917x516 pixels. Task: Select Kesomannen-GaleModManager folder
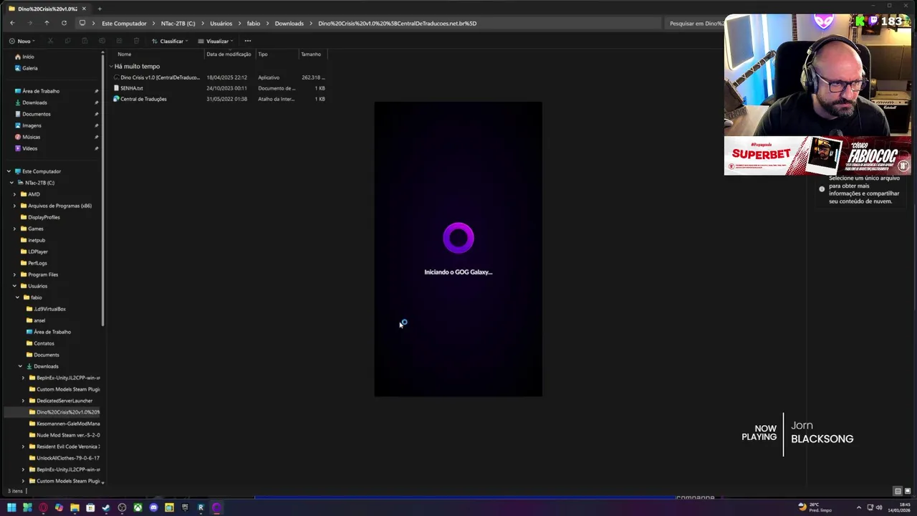[x=68, y=424]
